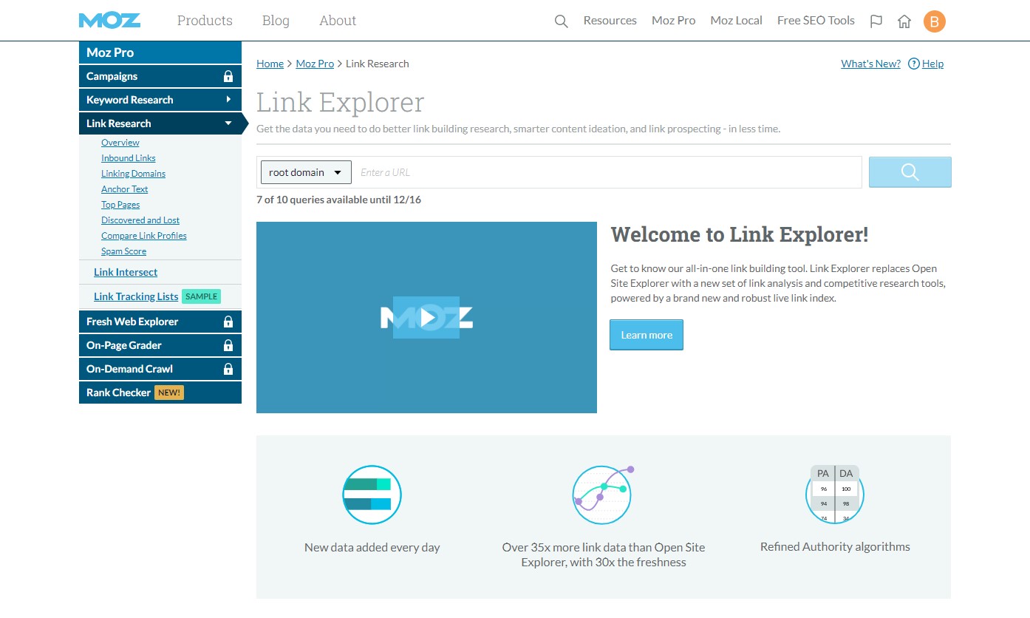The height and width of the screenshot is (618, 1030).
Task: Open the Help link
Action: click(932, 64)
